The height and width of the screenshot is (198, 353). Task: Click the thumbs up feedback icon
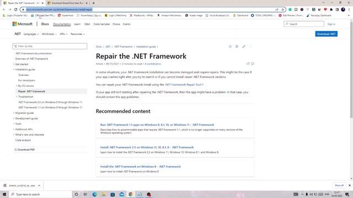248,64
